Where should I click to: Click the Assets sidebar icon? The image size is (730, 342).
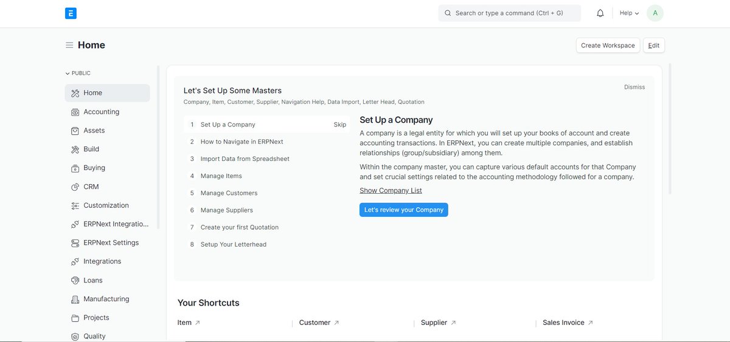pyautogui.click(x=75, y=131)
